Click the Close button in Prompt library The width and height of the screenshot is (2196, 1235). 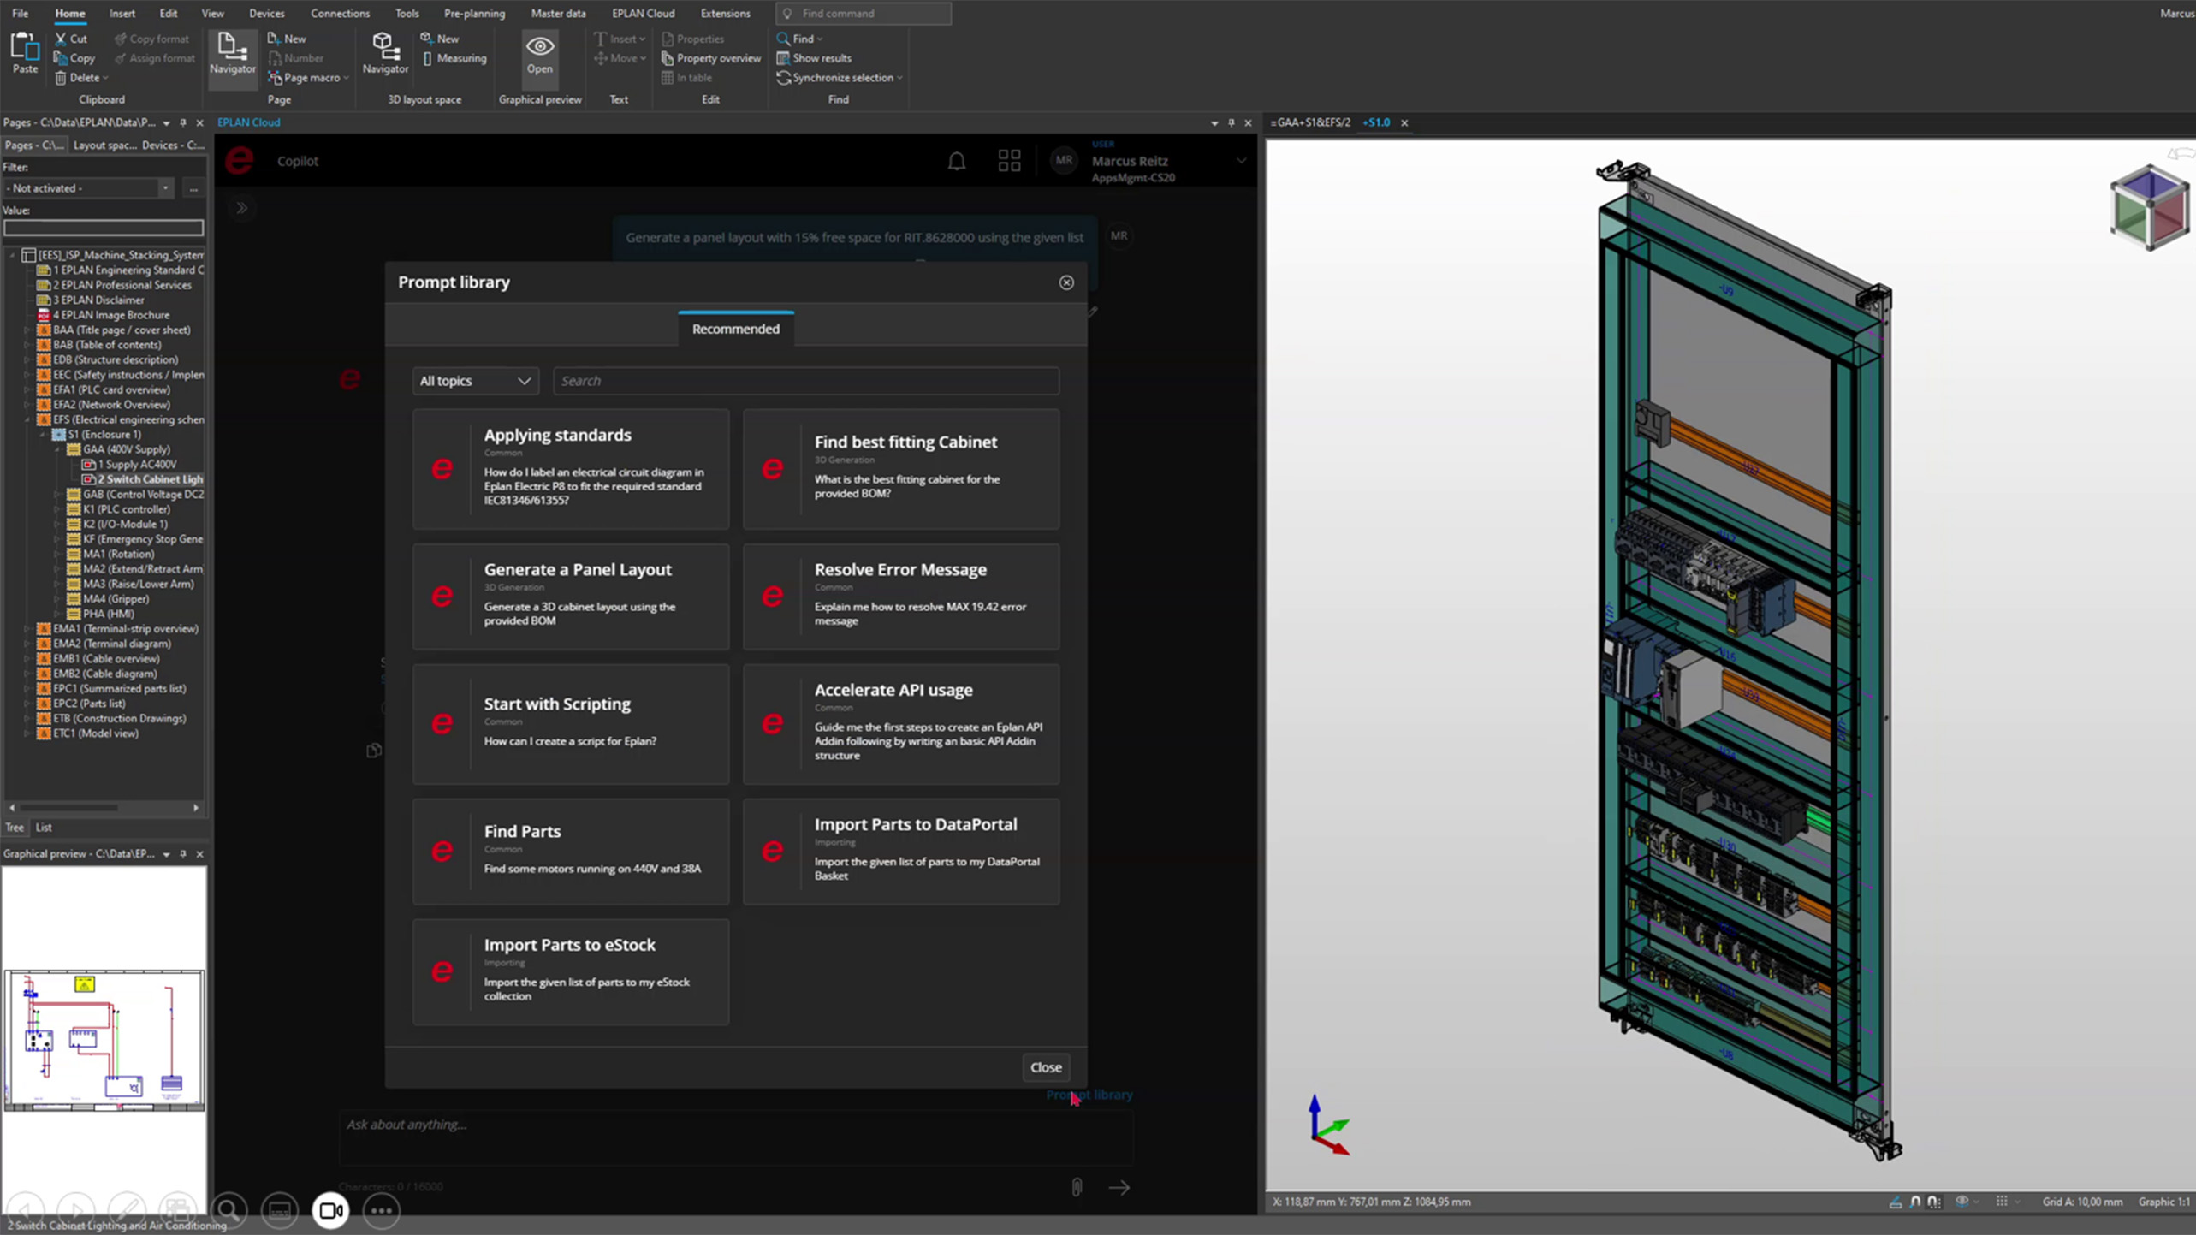(1045, 1067)
